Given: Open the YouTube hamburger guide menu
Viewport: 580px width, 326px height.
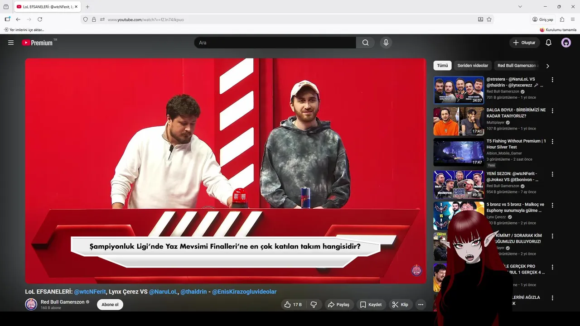Looking at the screenshot, I should (11, 43).
